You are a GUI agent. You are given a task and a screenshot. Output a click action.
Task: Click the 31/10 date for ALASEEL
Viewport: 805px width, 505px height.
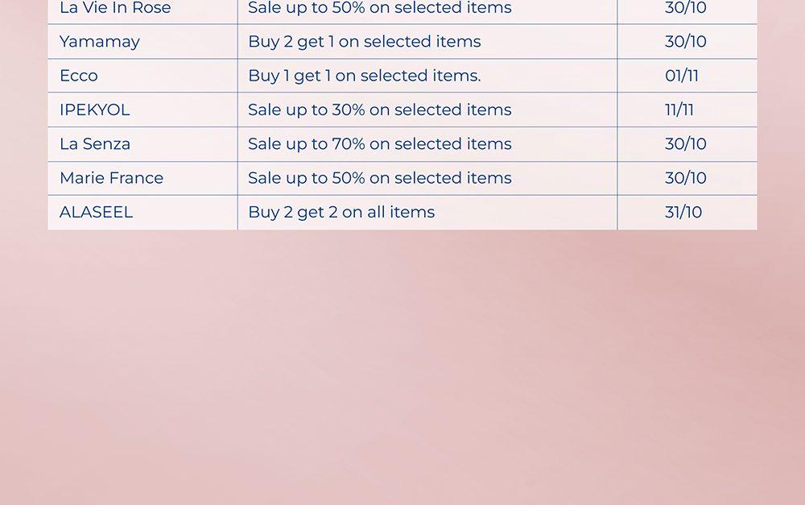pyautogui.click(x=683, y=213)
